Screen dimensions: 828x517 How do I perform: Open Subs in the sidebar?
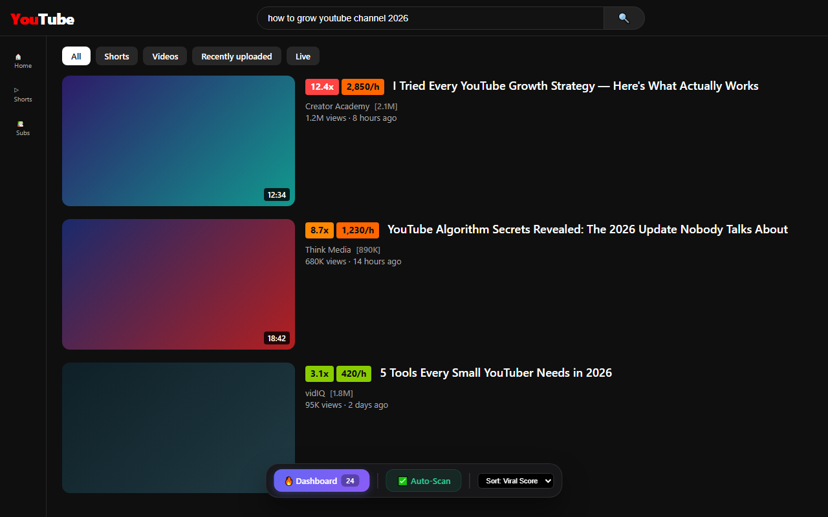coord(23,128)
